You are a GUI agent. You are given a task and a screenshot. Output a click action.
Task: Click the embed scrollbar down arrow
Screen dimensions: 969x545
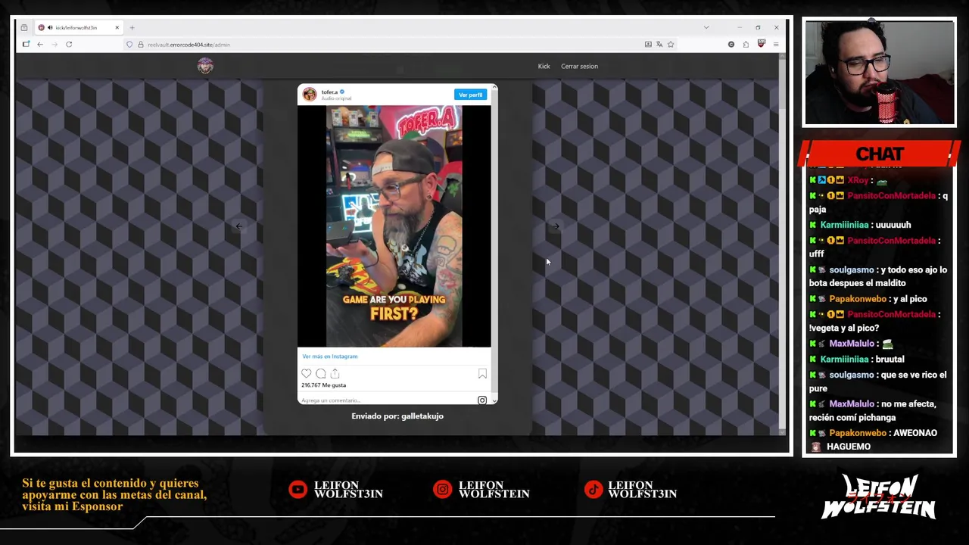[494, 400]
